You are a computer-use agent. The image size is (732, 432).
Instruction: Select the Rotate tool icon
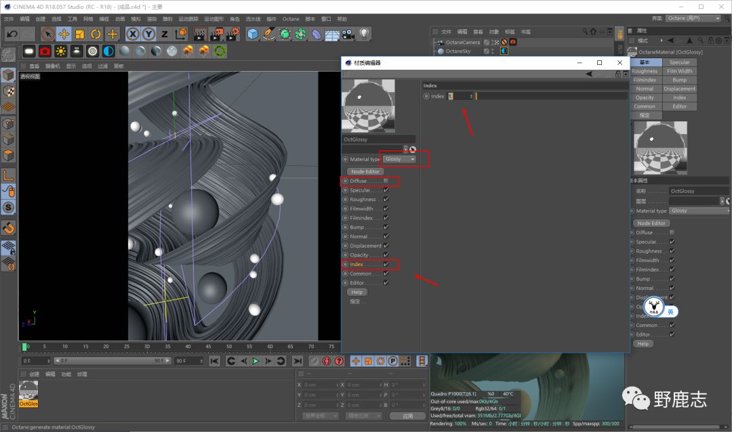click(96, 34)
